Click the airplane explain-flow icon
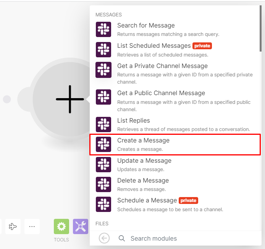265x249 pixels. click(13, 226)
